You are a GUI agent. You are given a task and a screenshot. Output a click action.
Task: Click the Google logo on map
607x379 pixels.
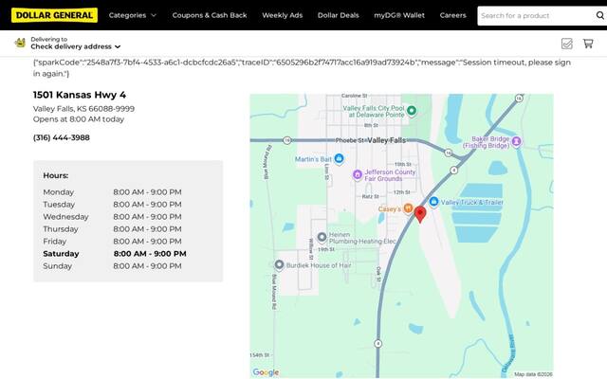tap(266, 372)
